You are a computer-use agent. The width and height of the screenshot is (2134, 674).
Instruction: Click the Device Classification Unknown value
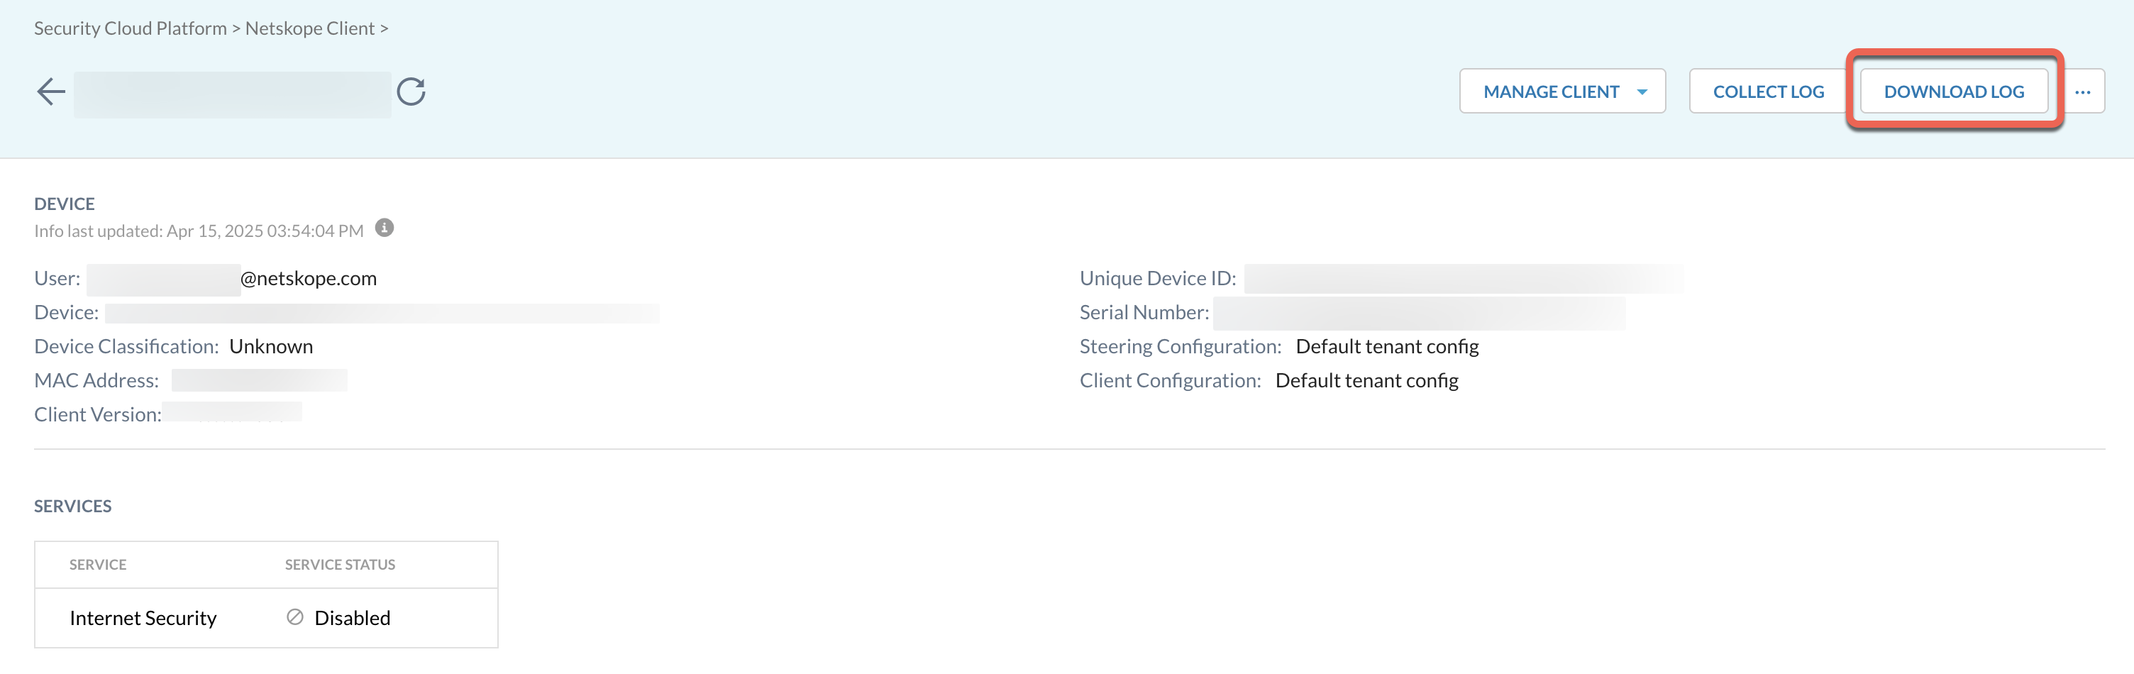[x=271, y=346]
